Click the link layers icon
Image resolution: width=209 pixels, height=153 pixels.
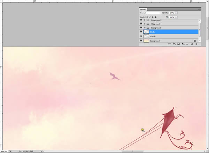click(x=169, y=44)
